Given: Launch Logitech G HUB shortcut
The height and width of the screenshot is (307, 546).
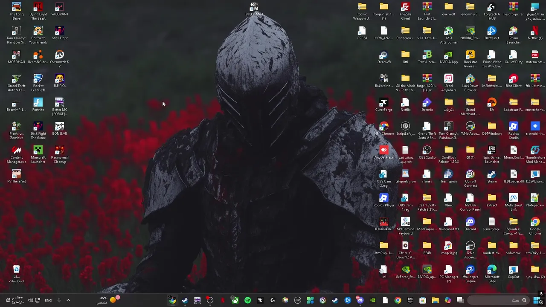Looking at the screenshot, I should tap(492, 11).
